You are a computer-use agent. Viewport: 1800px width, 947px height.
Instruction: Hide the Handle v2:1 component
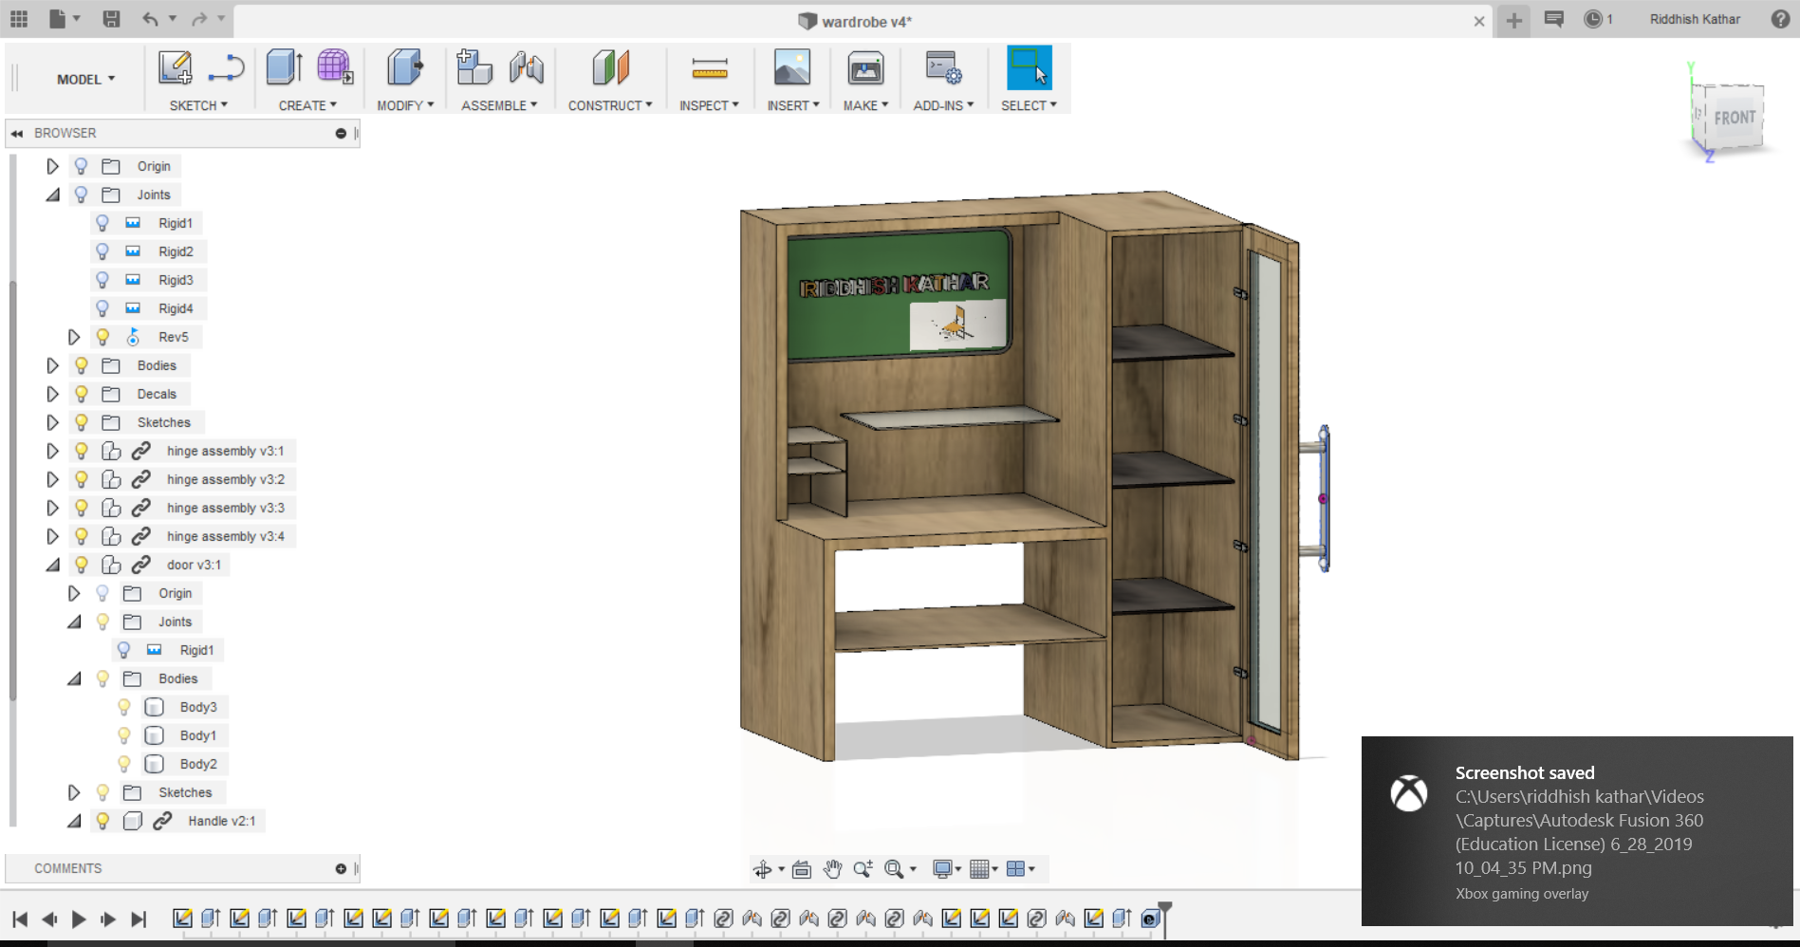[102, 821]
